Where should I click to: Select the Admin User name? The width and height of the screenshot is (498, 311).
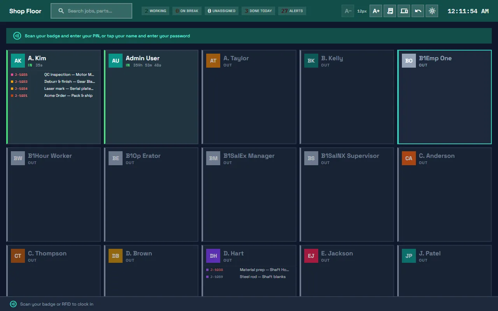142,58
